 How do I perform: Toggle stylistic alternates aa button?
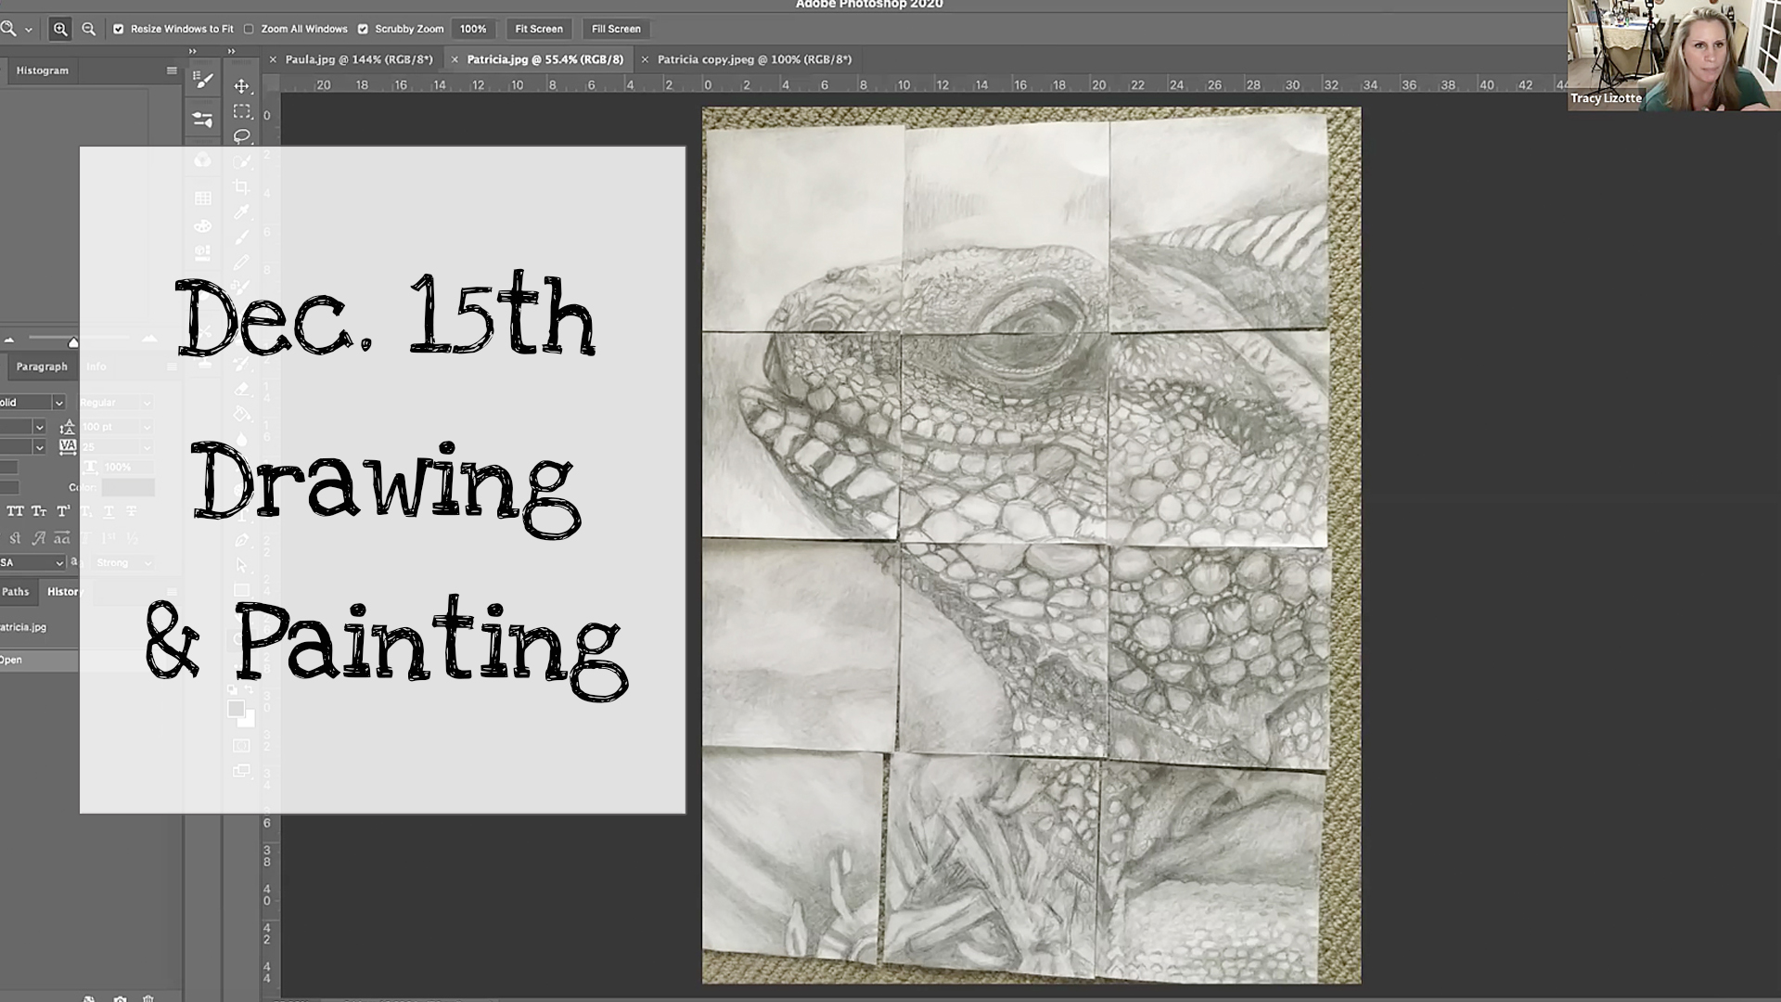coord(61,538)
